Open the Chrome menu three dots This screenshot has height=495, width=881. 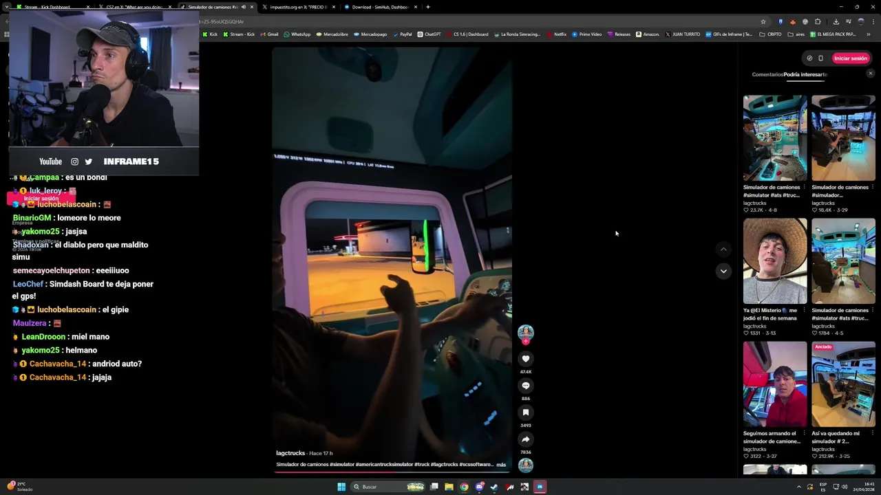click(x=872, y=21)
